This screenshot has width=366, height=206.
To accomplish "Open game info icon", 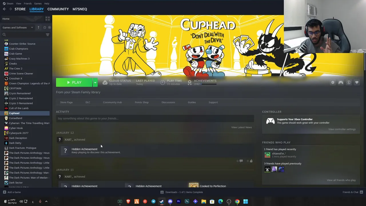I will 349,82.
